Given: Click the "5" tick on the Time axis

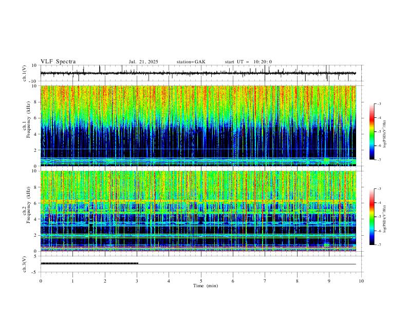Looking at the screenshot, I should click(x=201, y=281).
